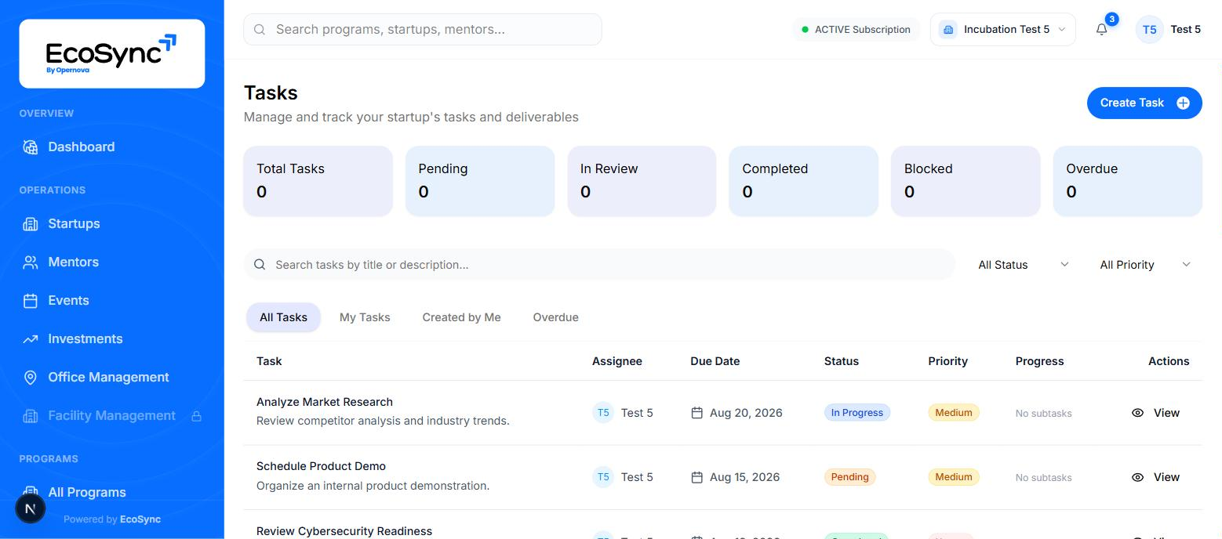Click the Overdue summary card

coord(1127,181)
